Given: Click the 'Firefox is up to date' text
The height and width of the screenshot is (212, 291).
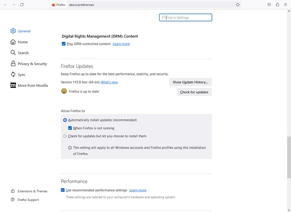Looking at the screenshot, I should click(x=84, y=92).
